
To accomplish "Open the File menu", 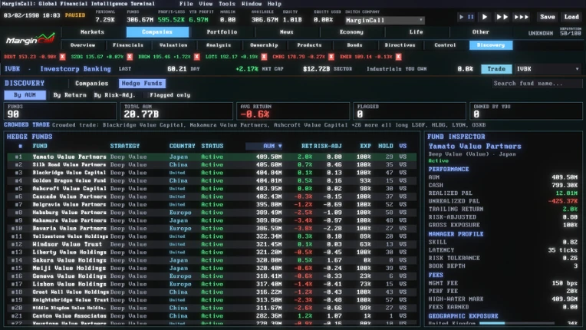I will pos(186,4).
